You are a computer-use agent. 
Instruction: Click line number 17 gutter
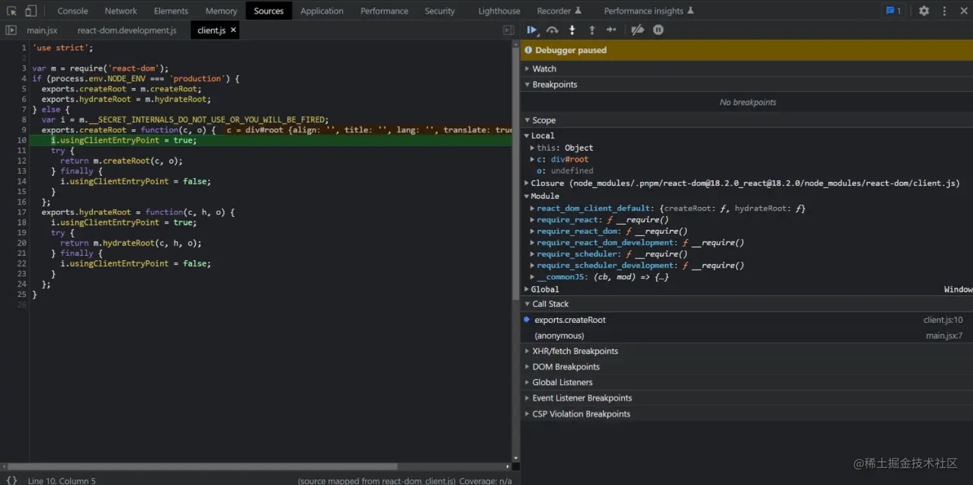pos(22,212)
